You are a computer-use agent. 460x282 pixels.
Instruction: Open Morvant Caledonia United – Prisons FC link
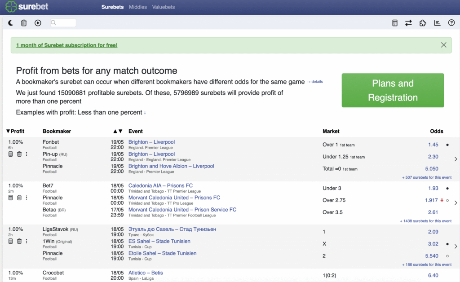174,198
